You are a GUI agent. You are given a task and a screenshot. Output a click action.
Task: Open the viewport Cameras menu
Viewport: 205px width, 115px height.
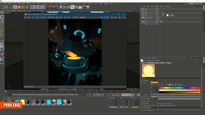13,11
